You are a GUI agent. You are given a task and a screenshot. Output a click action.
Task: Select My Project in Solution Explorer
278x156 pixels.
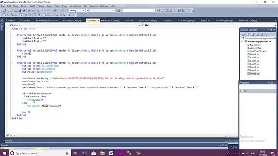[x=255, y=45]
